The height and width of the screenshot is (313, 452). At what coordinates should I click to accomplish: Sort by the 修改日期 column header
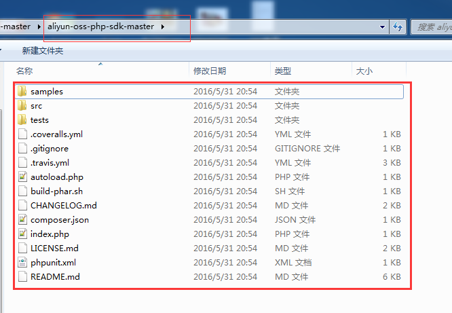pyautogui.click(x=210, y=71)
